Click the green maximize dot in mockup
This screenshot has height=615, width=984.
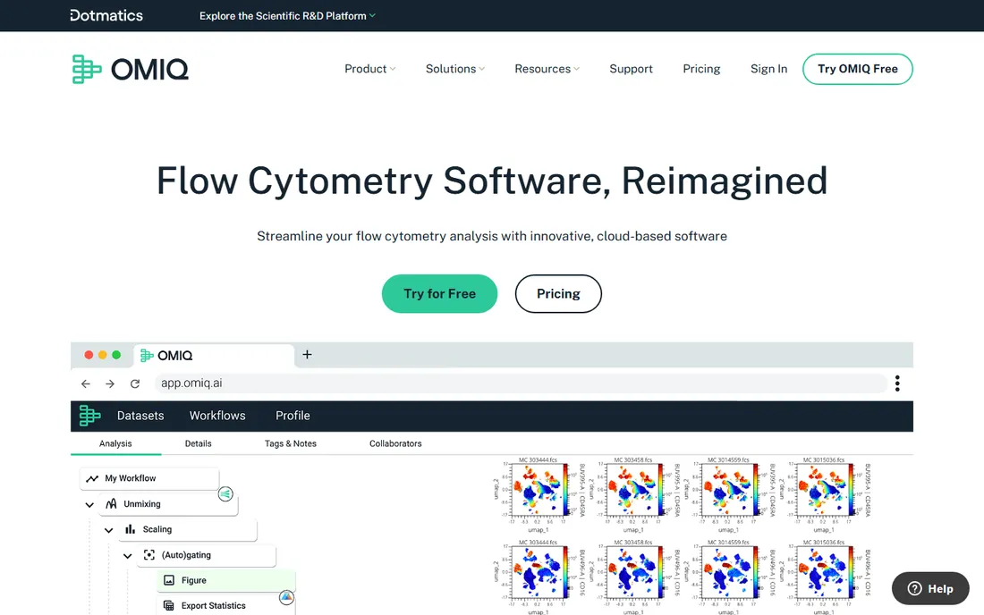coord(116,355)
